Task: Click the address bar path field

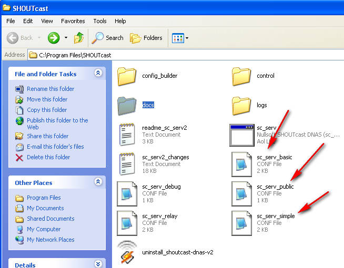Action: [186, 55]
